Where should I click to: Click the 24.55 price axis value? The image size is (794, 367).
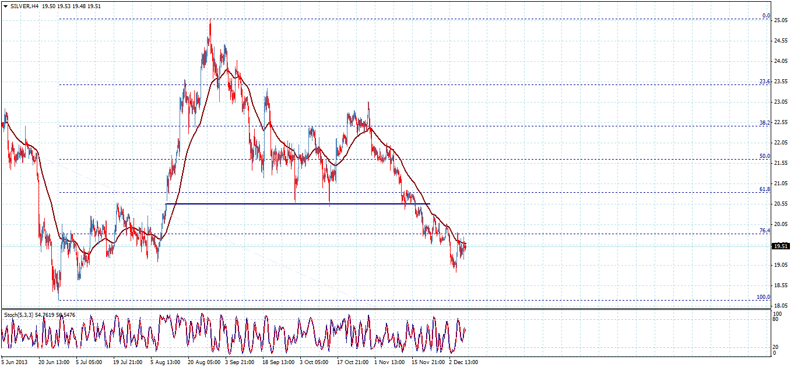pyautogui.click(x=781, y=41)
